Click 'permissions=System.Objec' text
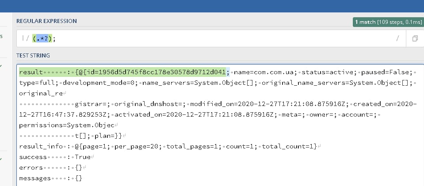424x186 pixels. coord(67,125)
